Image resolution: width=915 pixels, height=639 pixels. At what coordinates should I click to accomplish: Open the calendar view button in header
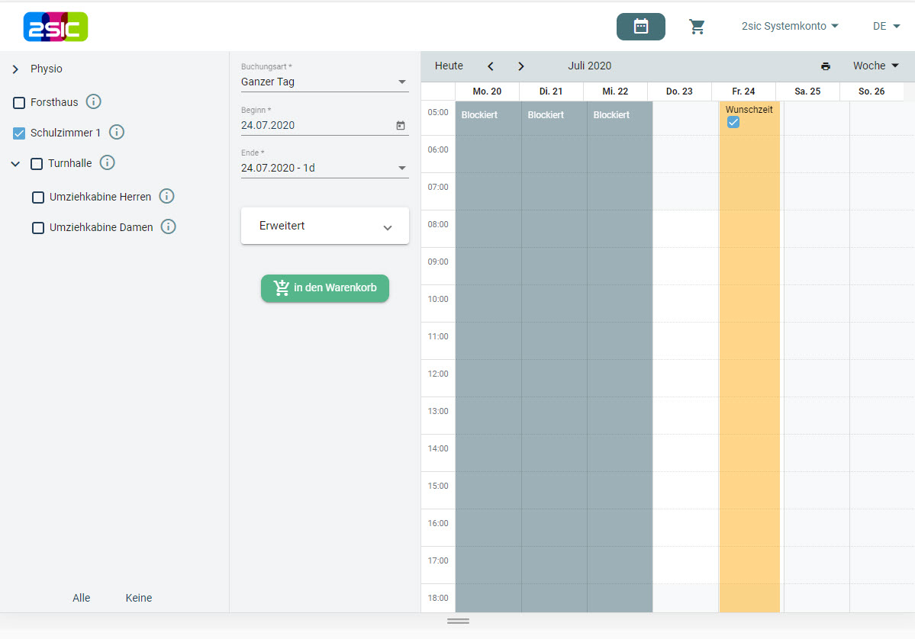(640, 27)
